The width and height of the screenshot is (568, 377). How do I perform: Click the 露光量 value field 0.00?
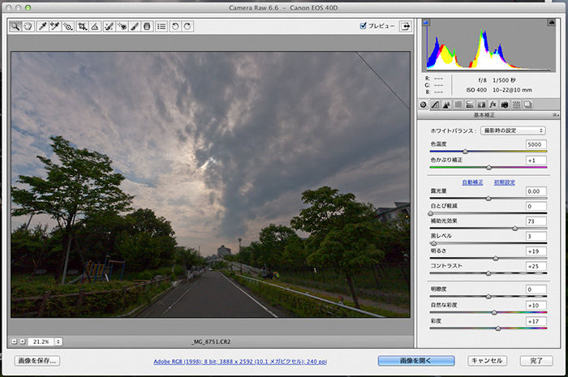click(x=536, y=191)
